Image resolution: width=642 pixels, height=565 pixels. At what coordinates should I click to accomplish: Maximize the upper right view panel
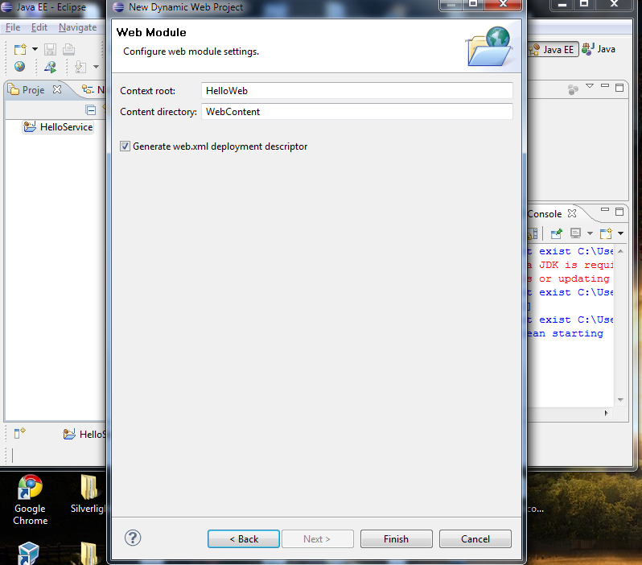tap(619, 87)
